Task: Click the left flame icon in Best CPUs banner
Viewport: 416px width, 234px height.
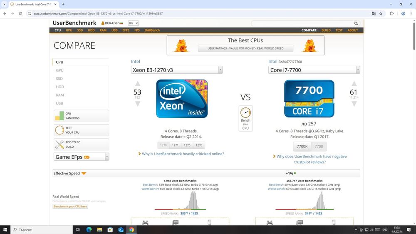Action: coord(181,45)
